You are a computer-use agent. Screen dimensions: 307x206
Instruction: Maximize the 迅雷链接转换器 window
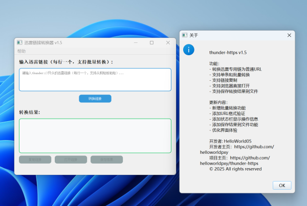click(151, 42)
